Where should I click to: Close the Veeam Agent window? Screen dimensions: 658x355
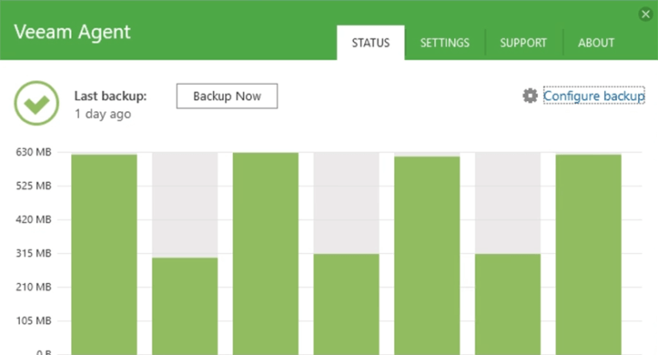(645, 15)
